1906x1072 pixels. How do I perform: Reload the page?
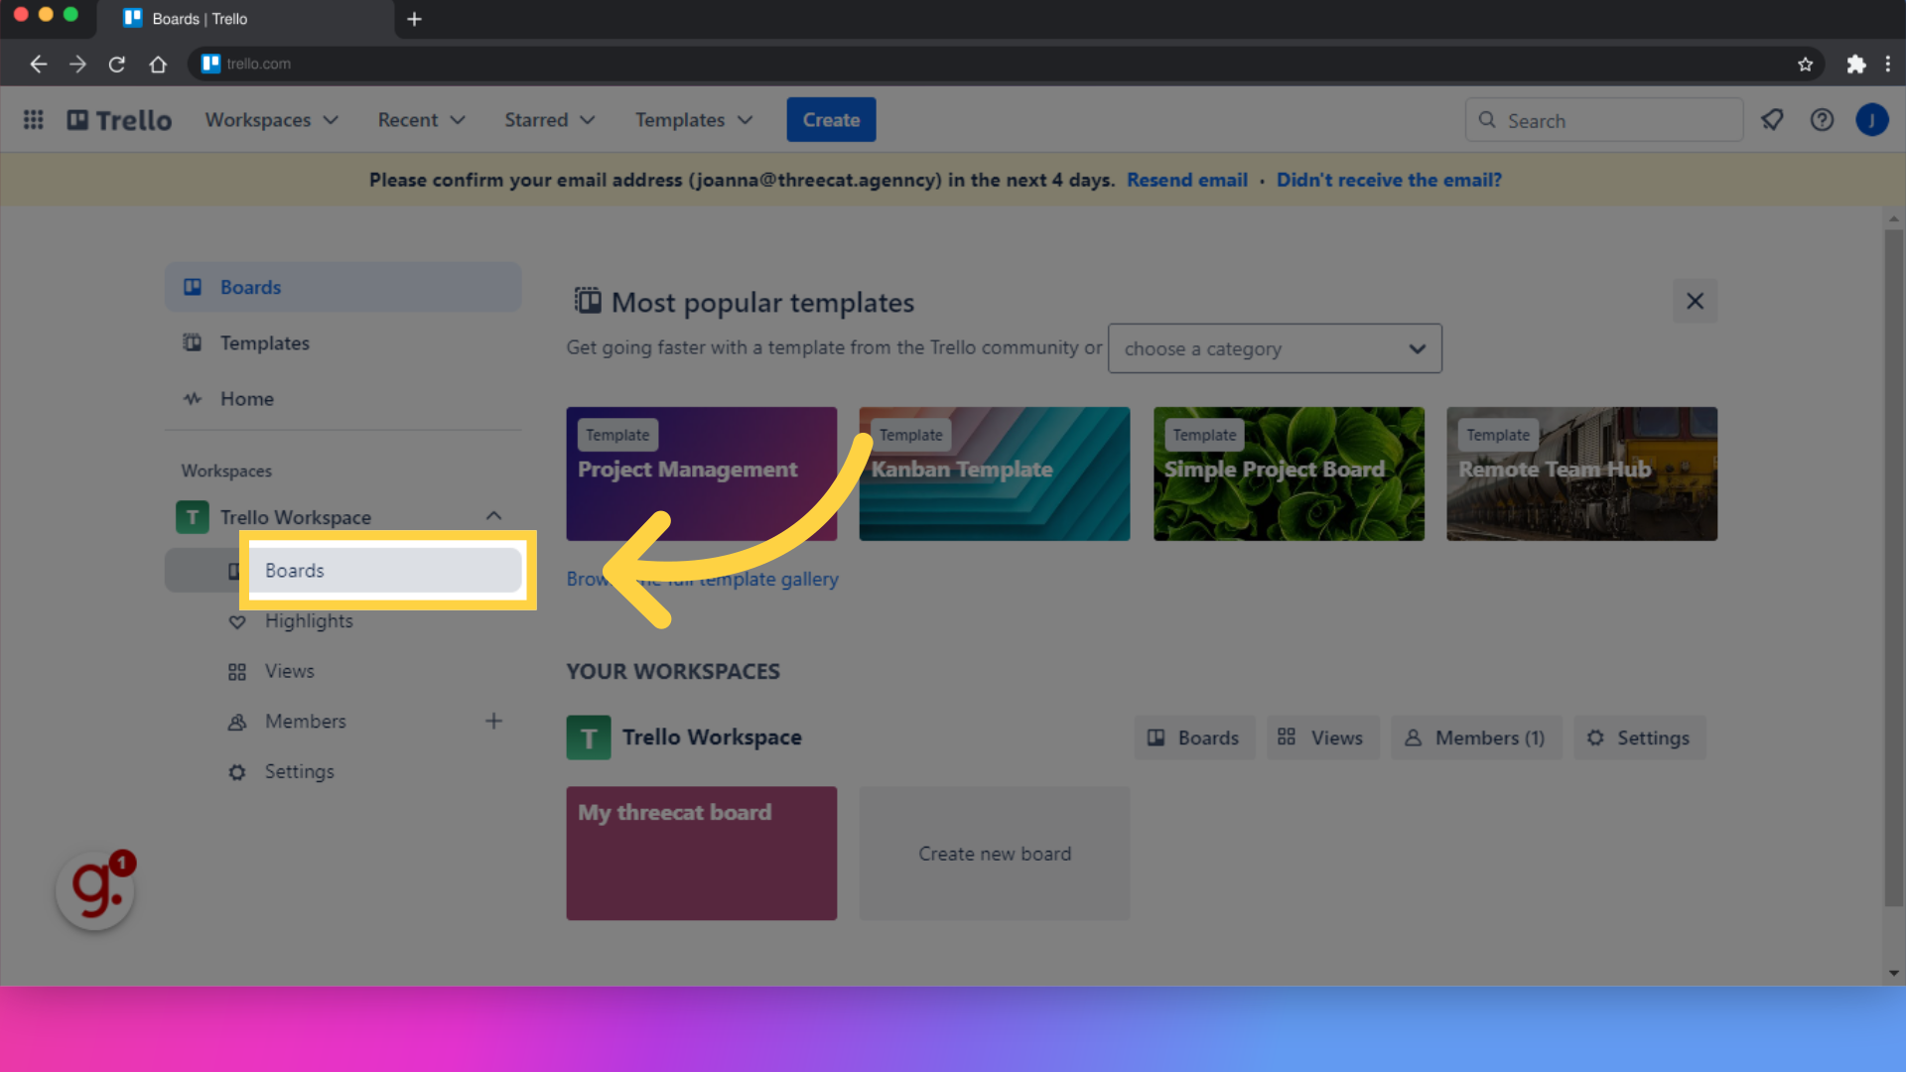click(x=117, y=65)
